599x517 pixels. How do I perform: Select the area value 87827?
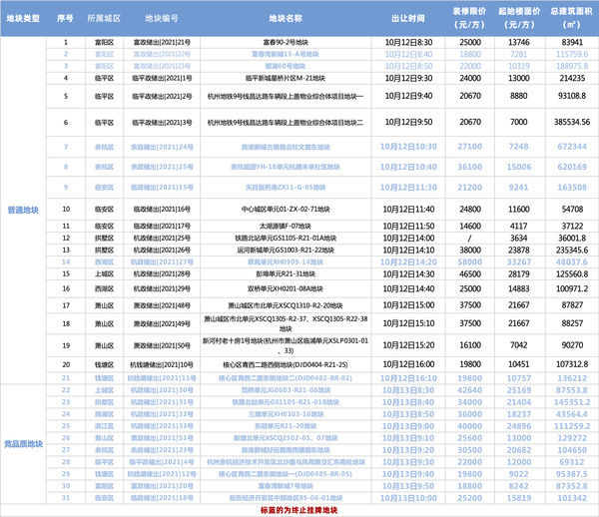point(572,305)
